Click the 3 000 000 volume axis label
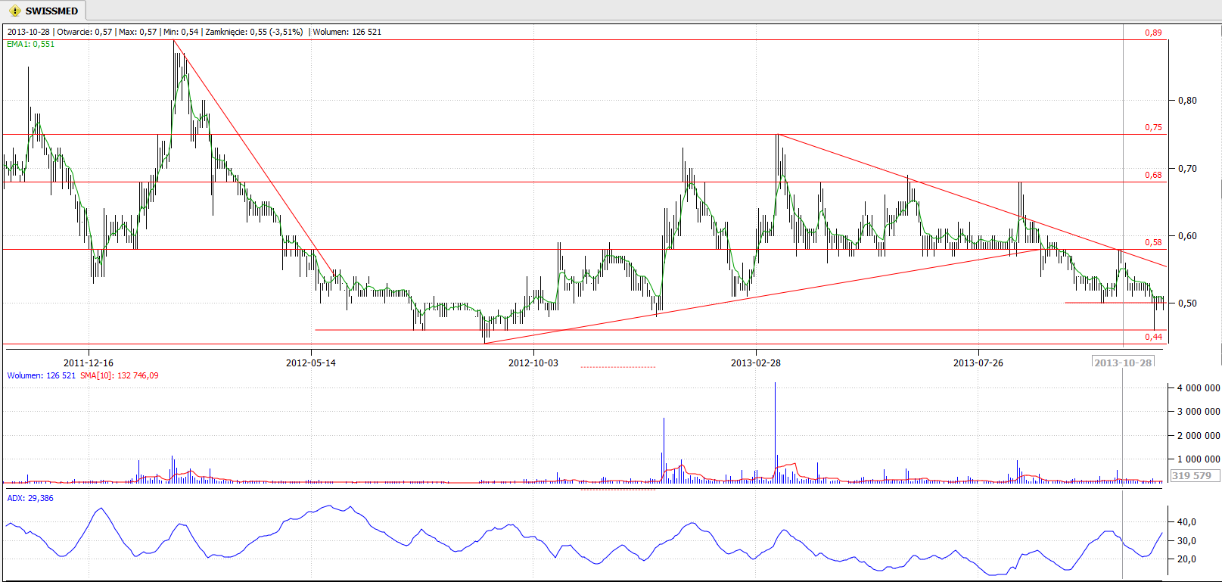1222x582 pixels. (1199, 411)
